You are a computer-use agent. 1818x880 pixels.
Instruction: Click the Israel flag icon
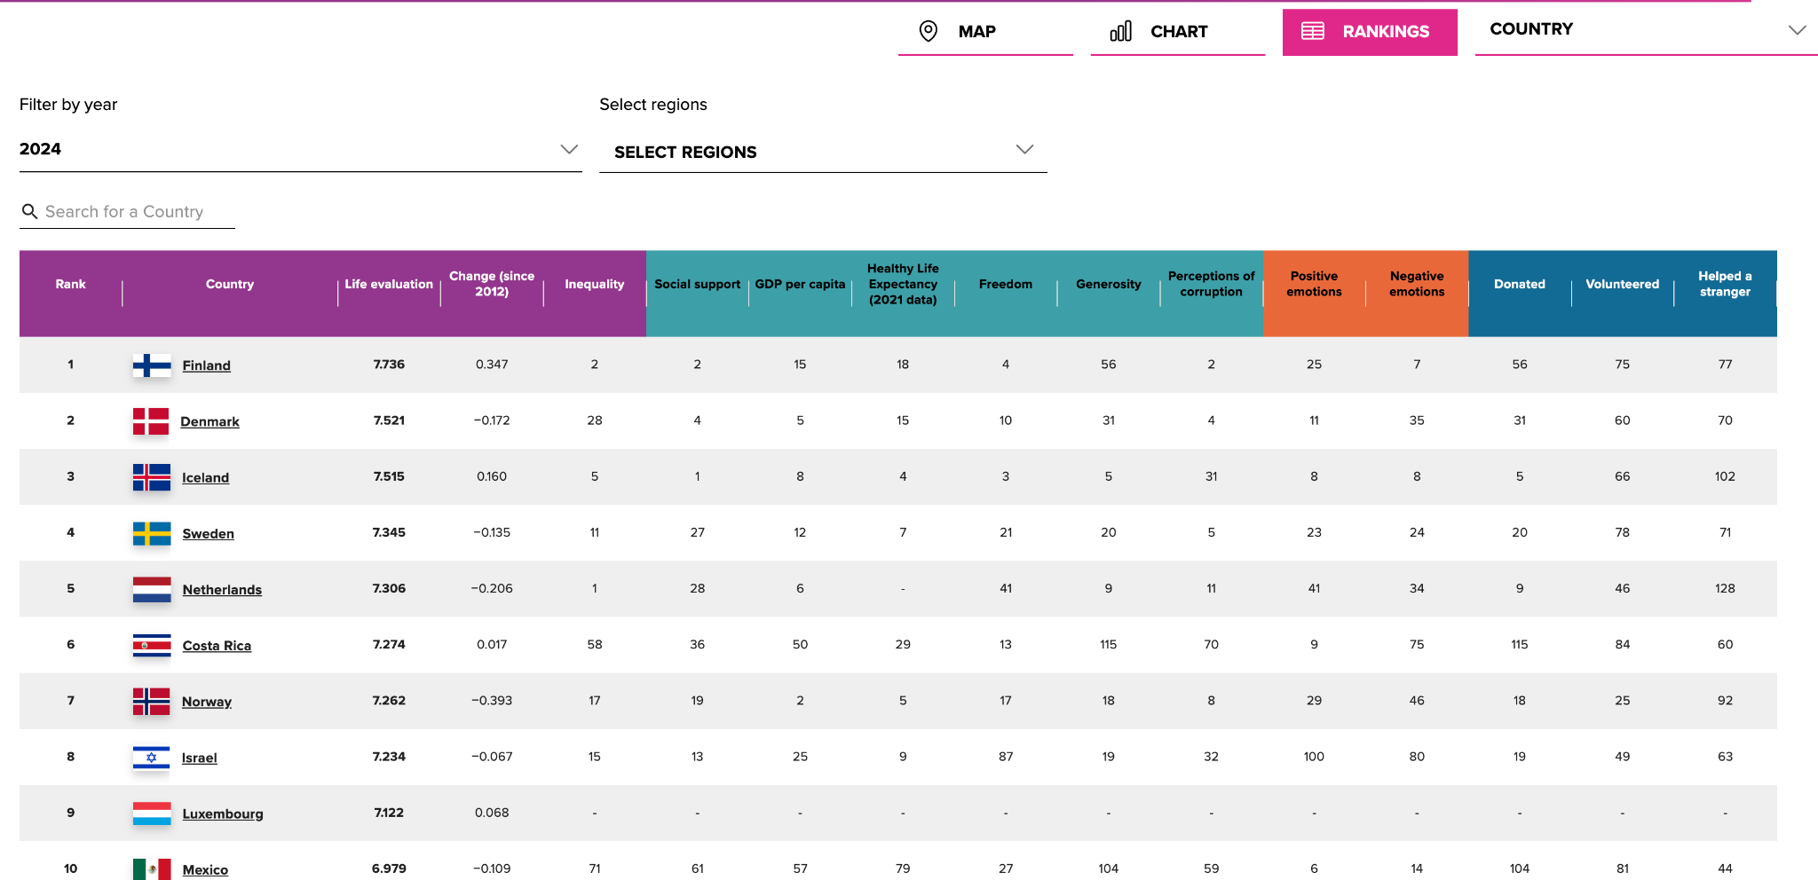[x=151, y=758]
